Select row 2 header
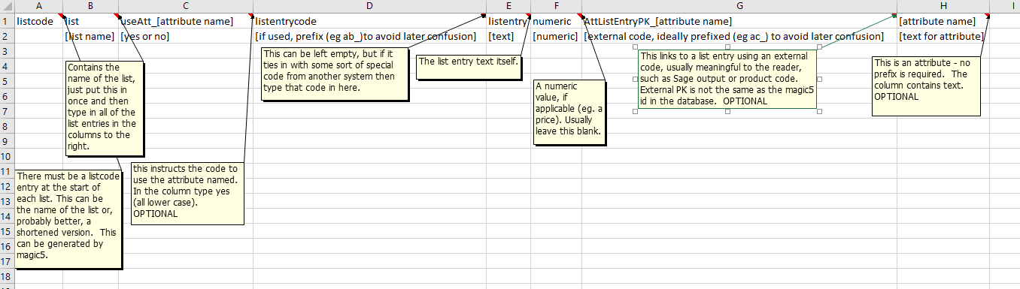This screenshot has height=289, width=1020. [7, 36]
